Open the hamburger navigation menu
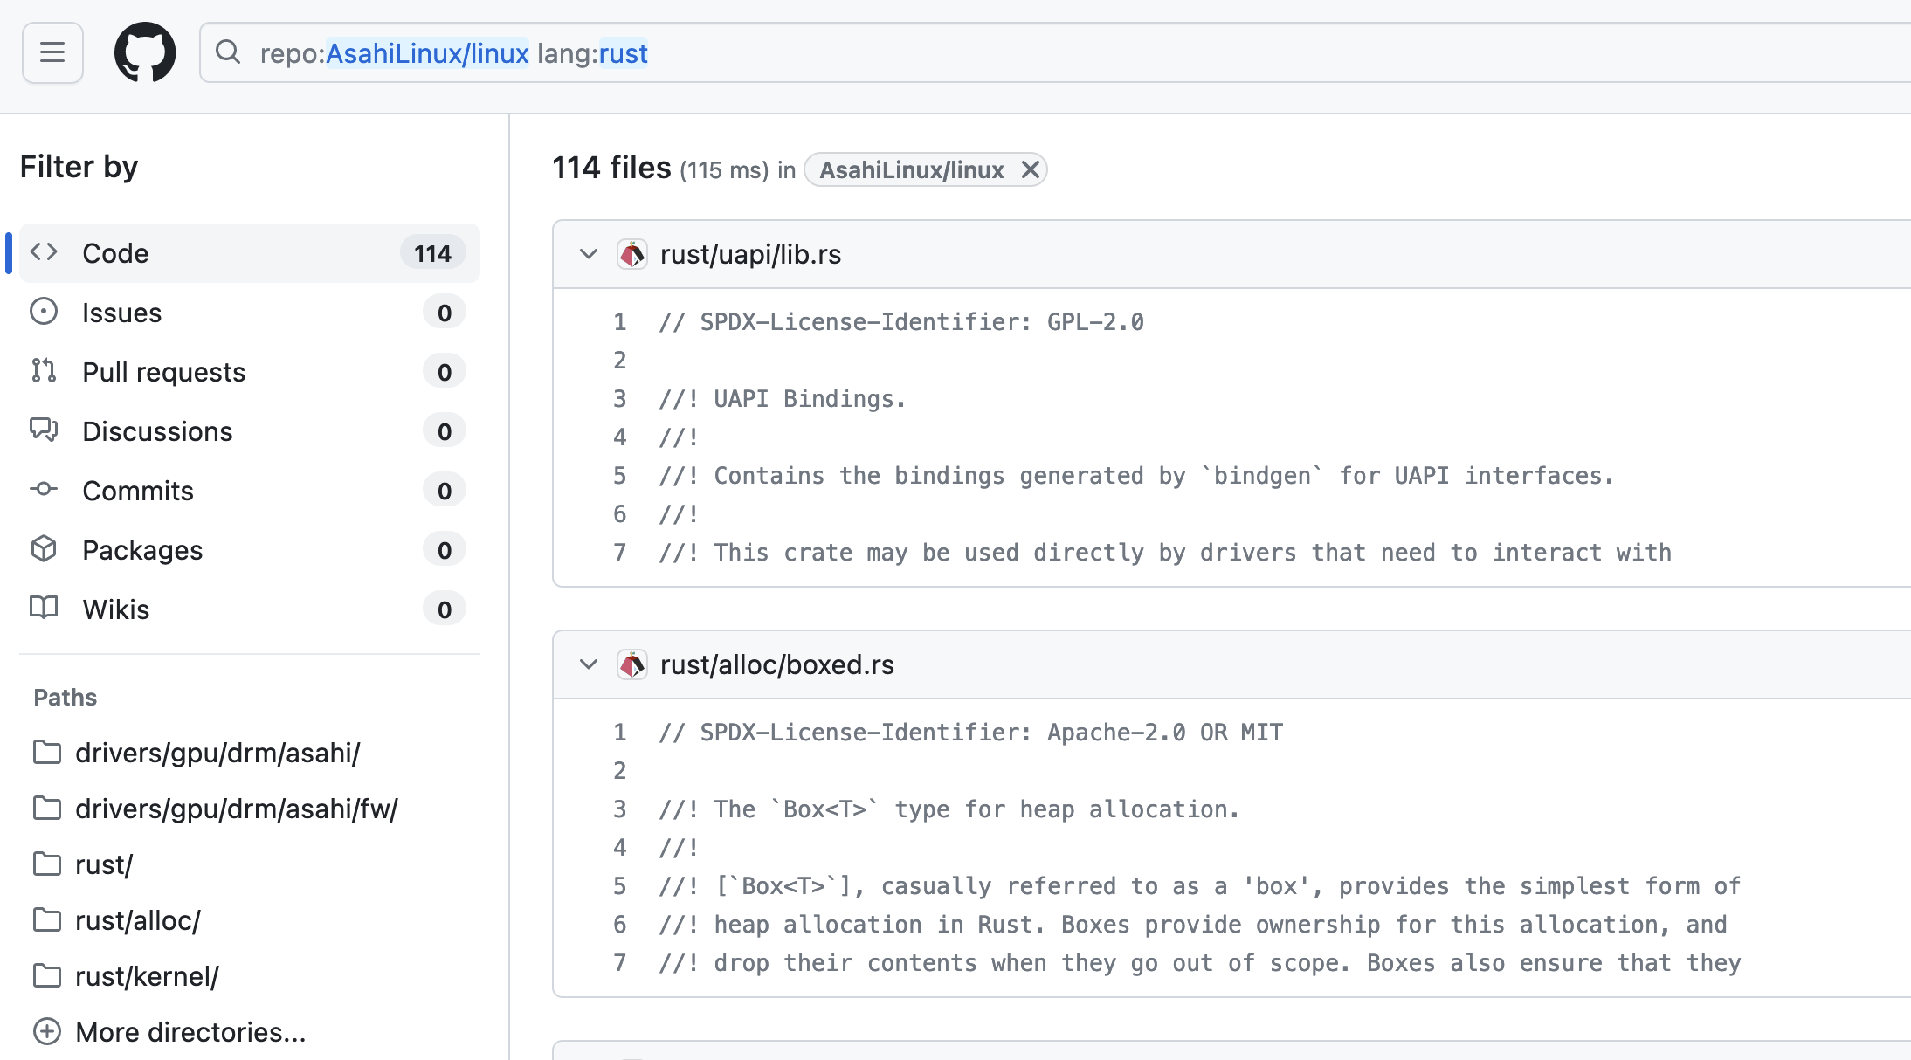The width and height of the screenshot is (1911, 1060). coord(52,52)
